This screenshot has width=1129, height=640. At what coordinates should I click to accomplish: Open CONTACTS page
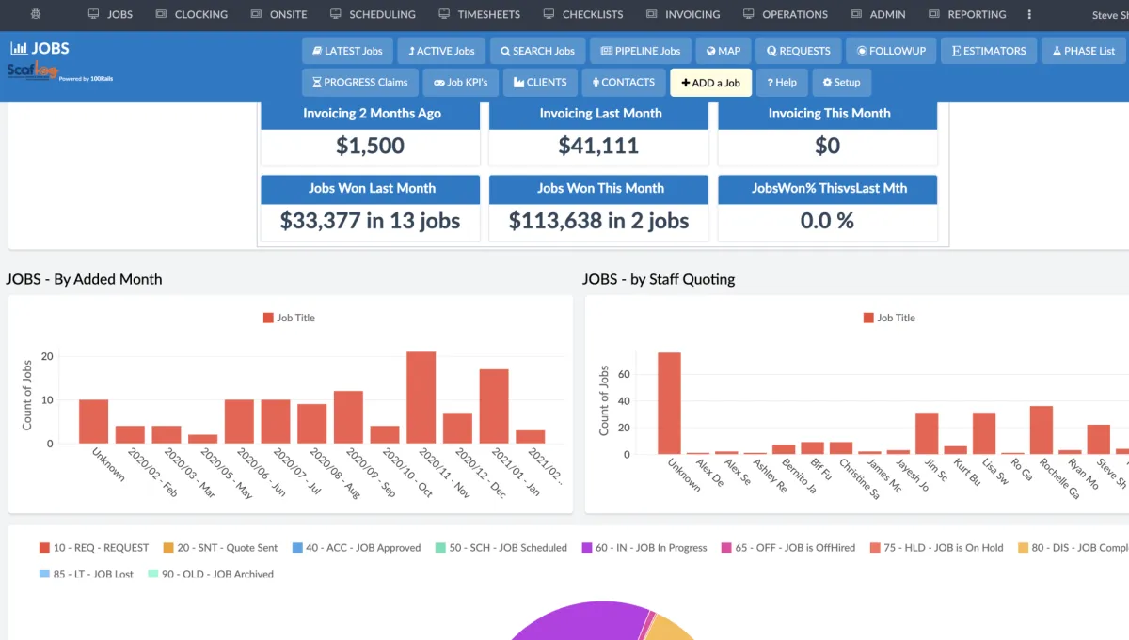click(623, 83)
